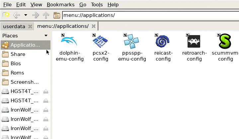Go up to the parent folder
Viewport: 239px width, 139px height.
coord(46,15)
